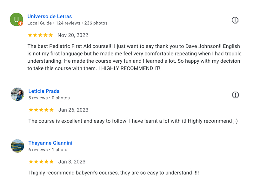Viewport: 254px width, 191px height.
Task: Open Leticia Prada profile photo
Action: tap(17, 94)
